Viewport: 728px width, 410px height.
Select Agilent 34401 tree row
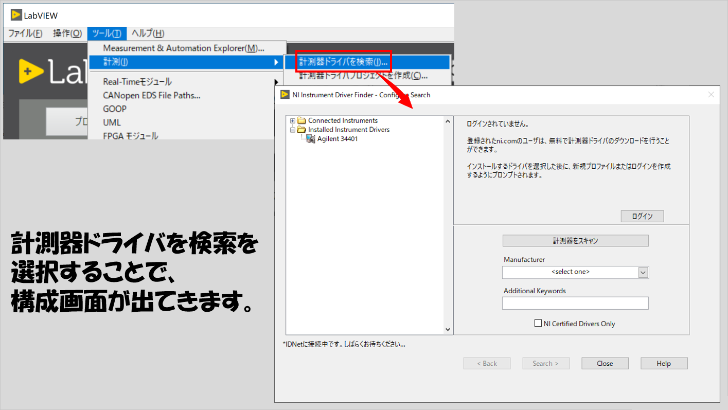[x=337, y=139]
